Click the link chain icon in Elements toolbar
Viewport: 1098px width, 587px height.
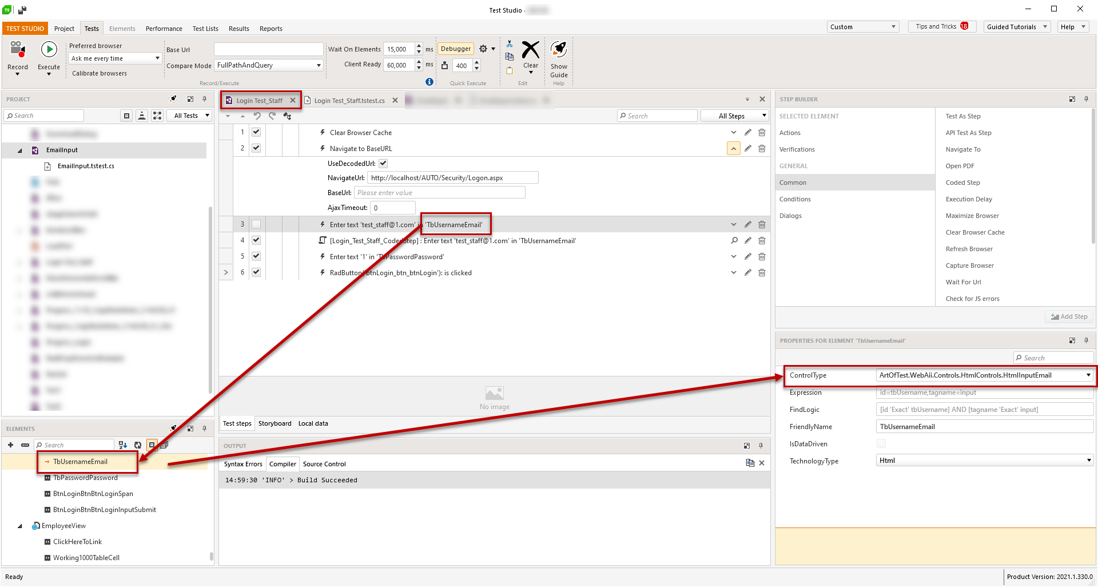25,445
